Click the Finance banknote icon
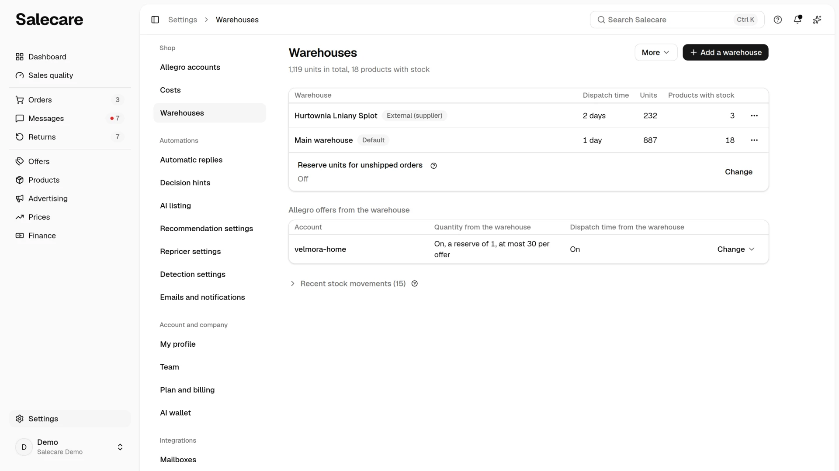The image size is (839, 471). 20,235
